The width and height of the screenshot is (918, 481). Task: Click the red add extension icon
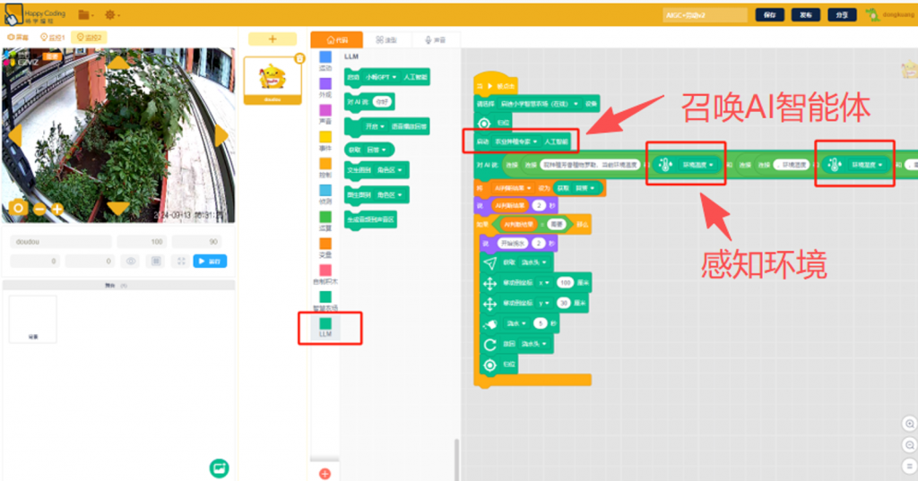[325, 473]
